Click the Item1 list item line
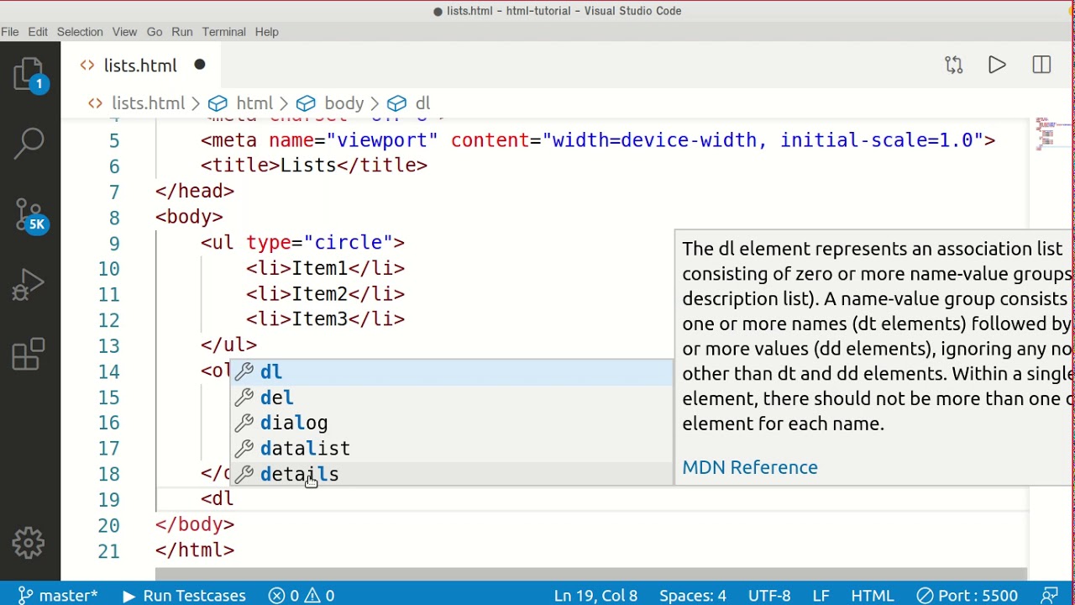 coord(325,269)
